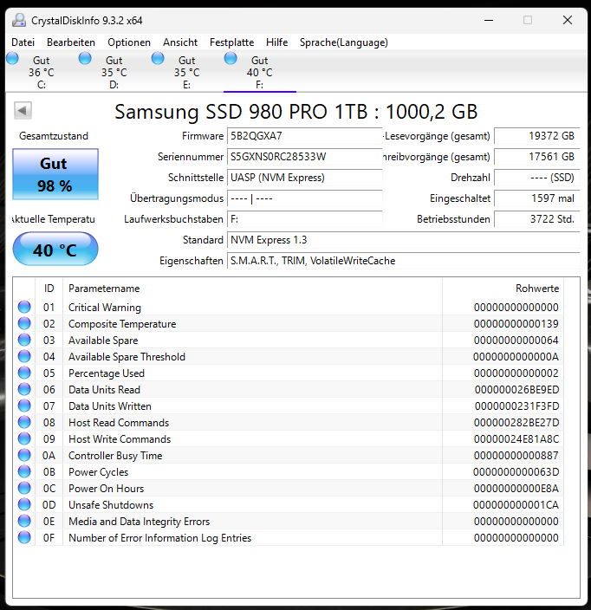Minimize the CrystalDiskInfo window
Image resolution: width=591 pixels, height=610 pixels.
489,20
